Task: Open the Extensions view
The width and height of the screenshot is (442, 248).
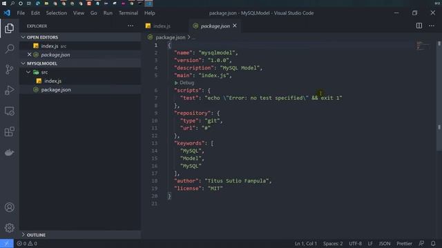Action: (9, 132)
